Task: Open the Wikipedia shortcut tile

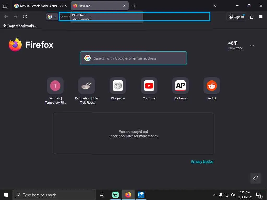Action: 118,89
